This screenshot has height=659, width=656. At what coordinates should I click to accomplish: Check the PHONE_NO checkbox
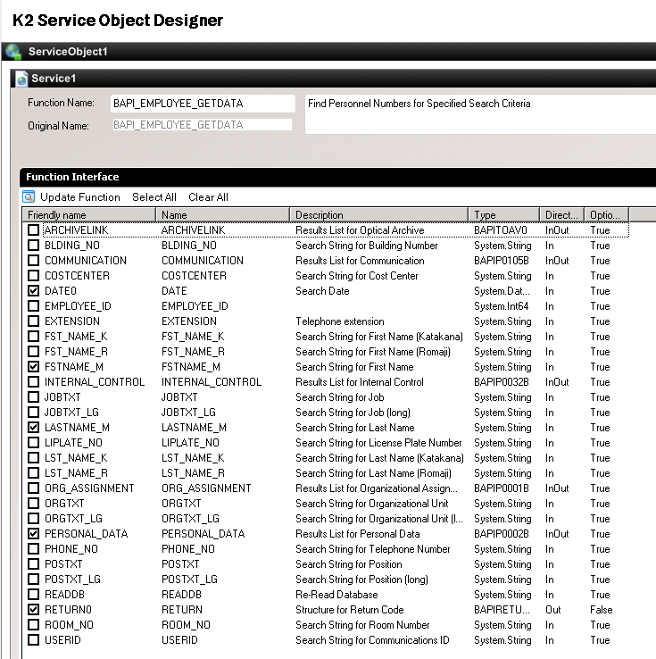34,549
